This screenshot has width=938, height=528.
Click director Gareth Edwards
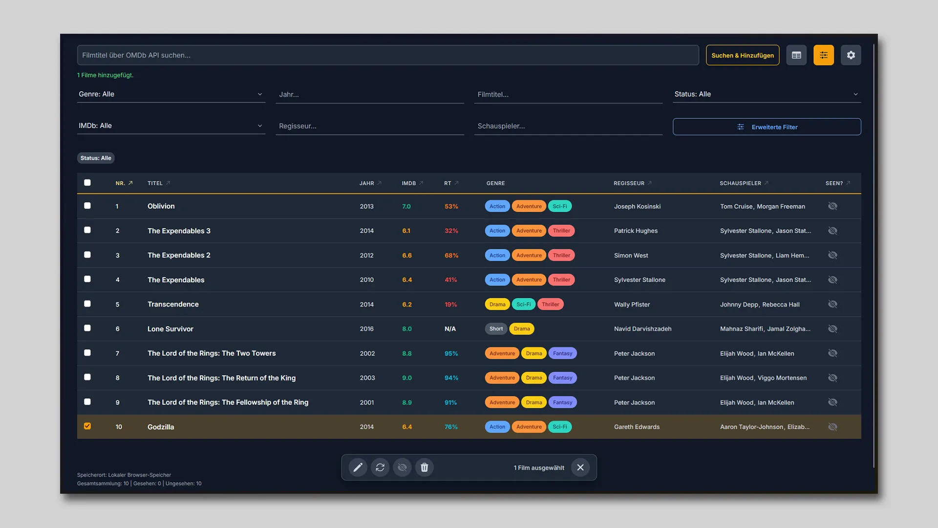coord(637,427)
